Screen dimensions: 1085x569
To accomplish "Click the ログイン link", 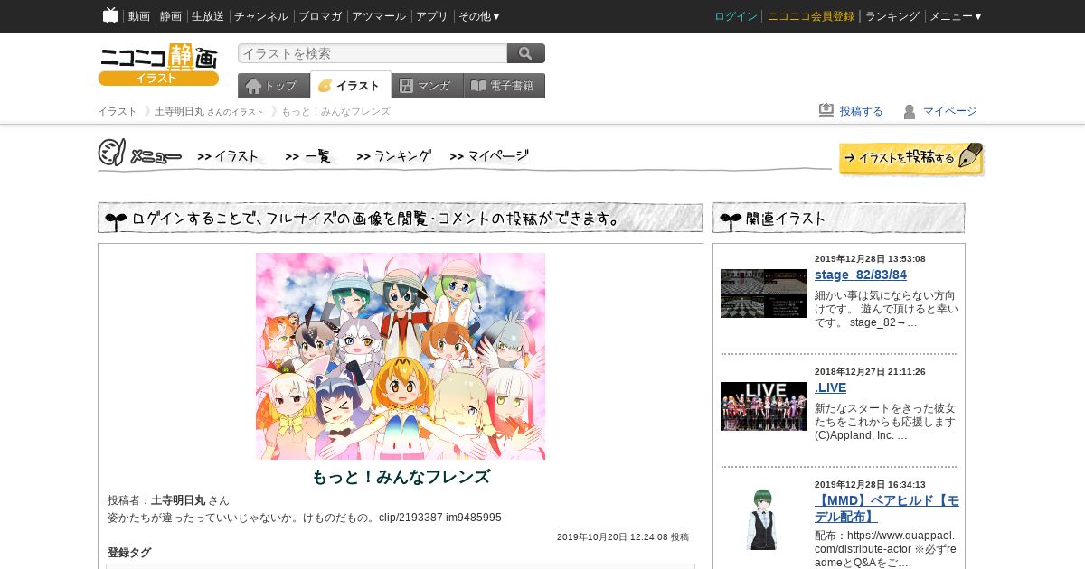I will [x=736, y=16].
